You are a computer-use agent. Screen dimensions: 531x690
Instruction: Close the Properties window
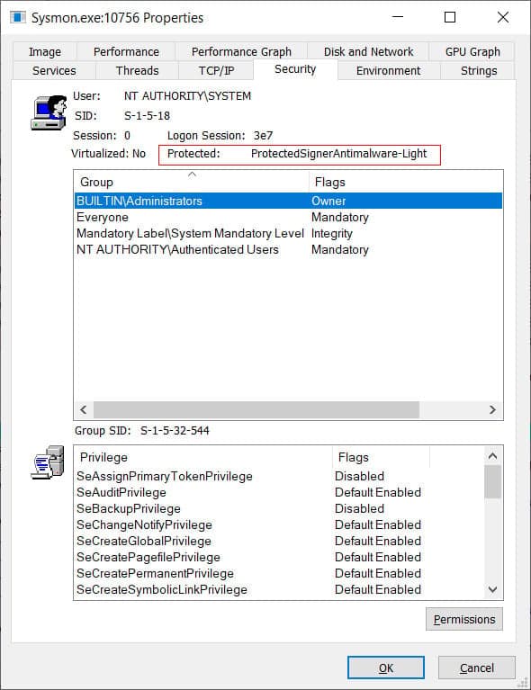point(503,17)
